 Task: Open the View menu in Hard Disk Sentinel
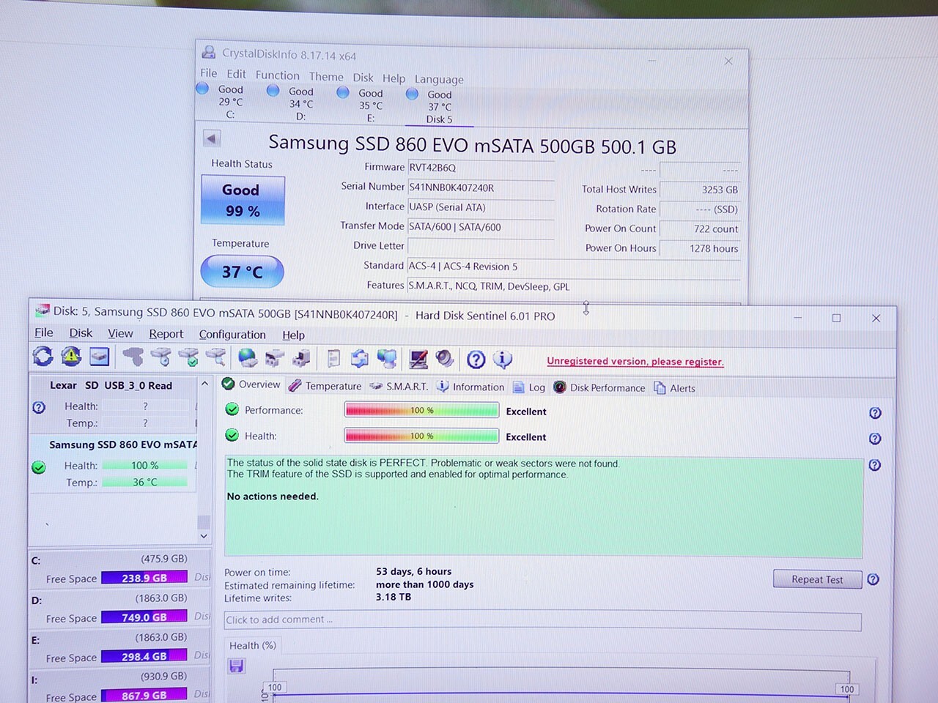point(120,333)
